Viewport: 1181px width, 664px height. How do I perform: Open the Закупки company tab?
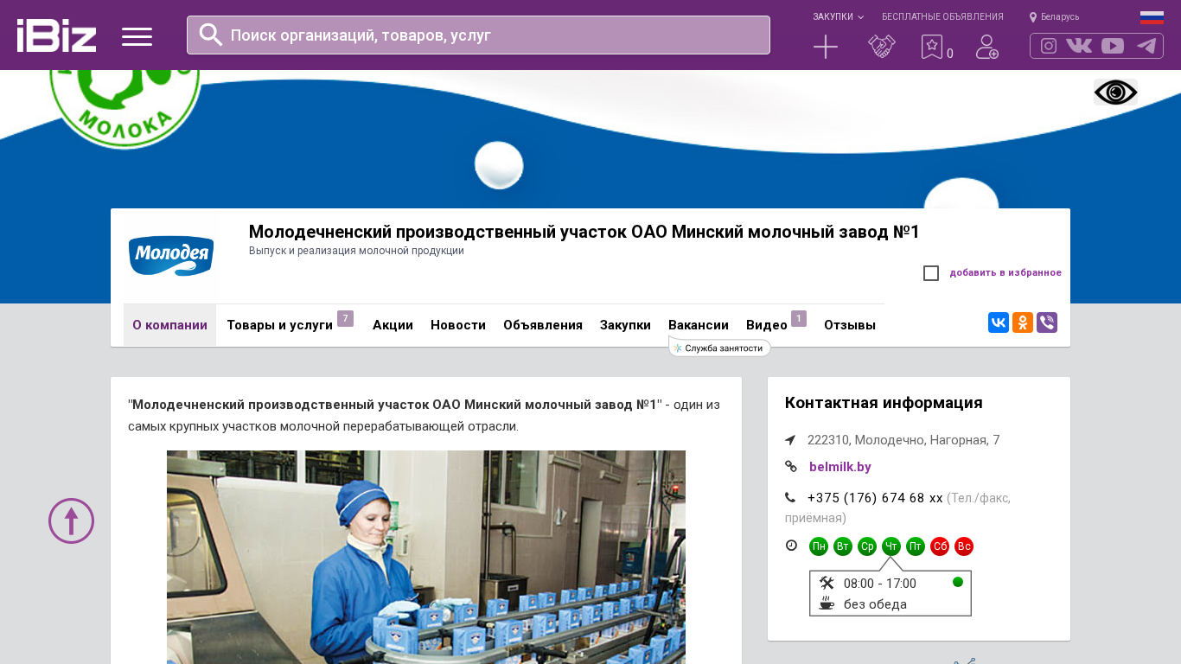pos(625,325)
